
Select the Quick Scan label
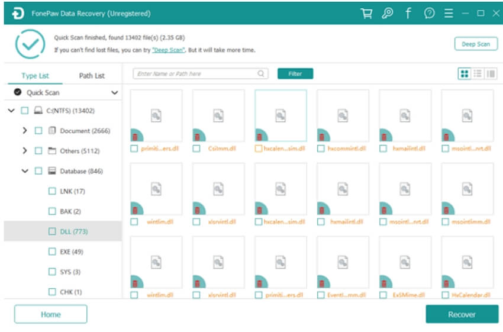(x=43, y=93)
